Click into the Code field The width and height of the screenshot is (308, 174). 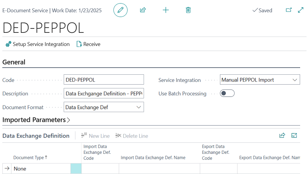coord(104,79)
